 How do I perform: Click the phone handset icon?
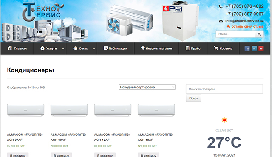[x=221, y=7]
